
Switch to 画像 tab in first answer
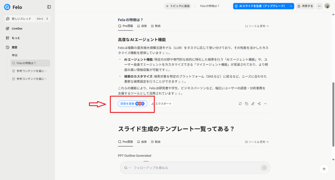(x=142, y=26)
